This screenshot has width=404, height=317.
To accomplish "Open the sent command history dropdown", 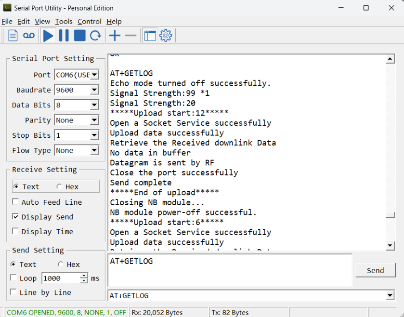I will tap(390, 295).
